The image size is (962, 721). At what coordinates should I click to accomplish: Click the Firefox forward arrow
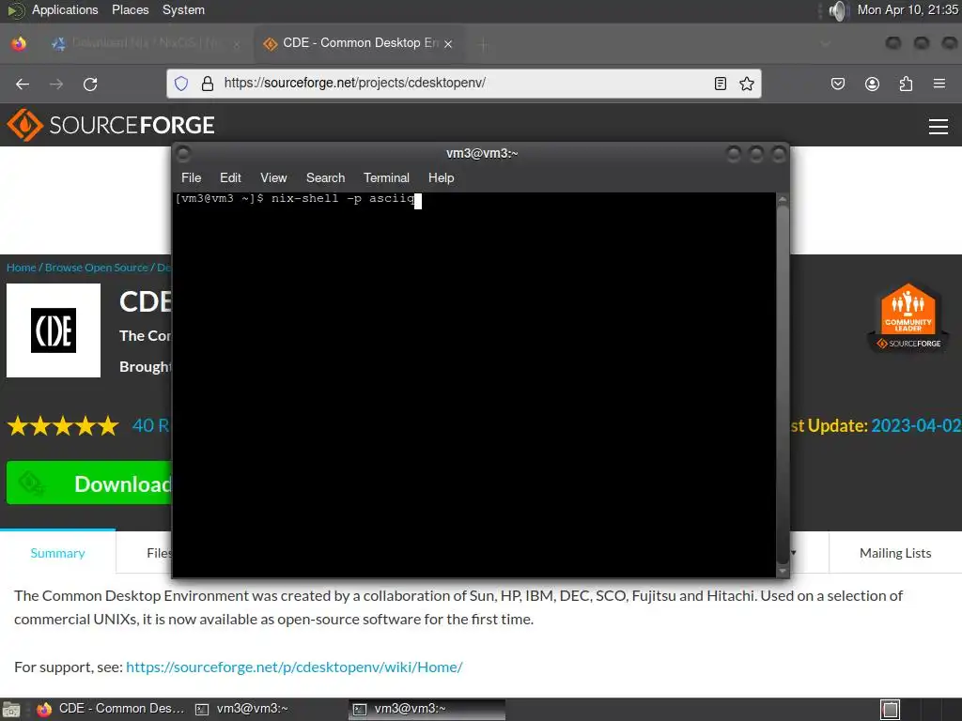tap(56, 84)
